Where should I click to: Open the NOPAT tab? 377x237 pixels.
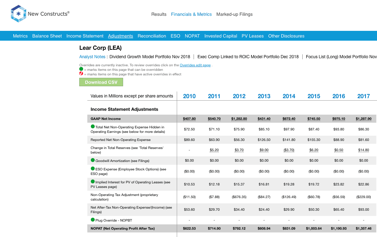click(x=192, y=36)
